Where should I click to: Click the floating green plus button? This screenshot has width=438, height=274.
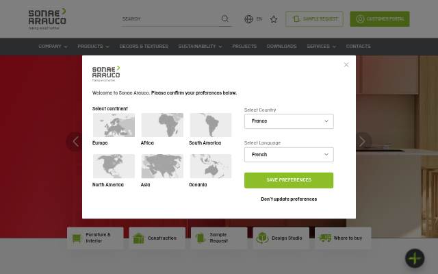pyautogui.click(x=415, y=258)
